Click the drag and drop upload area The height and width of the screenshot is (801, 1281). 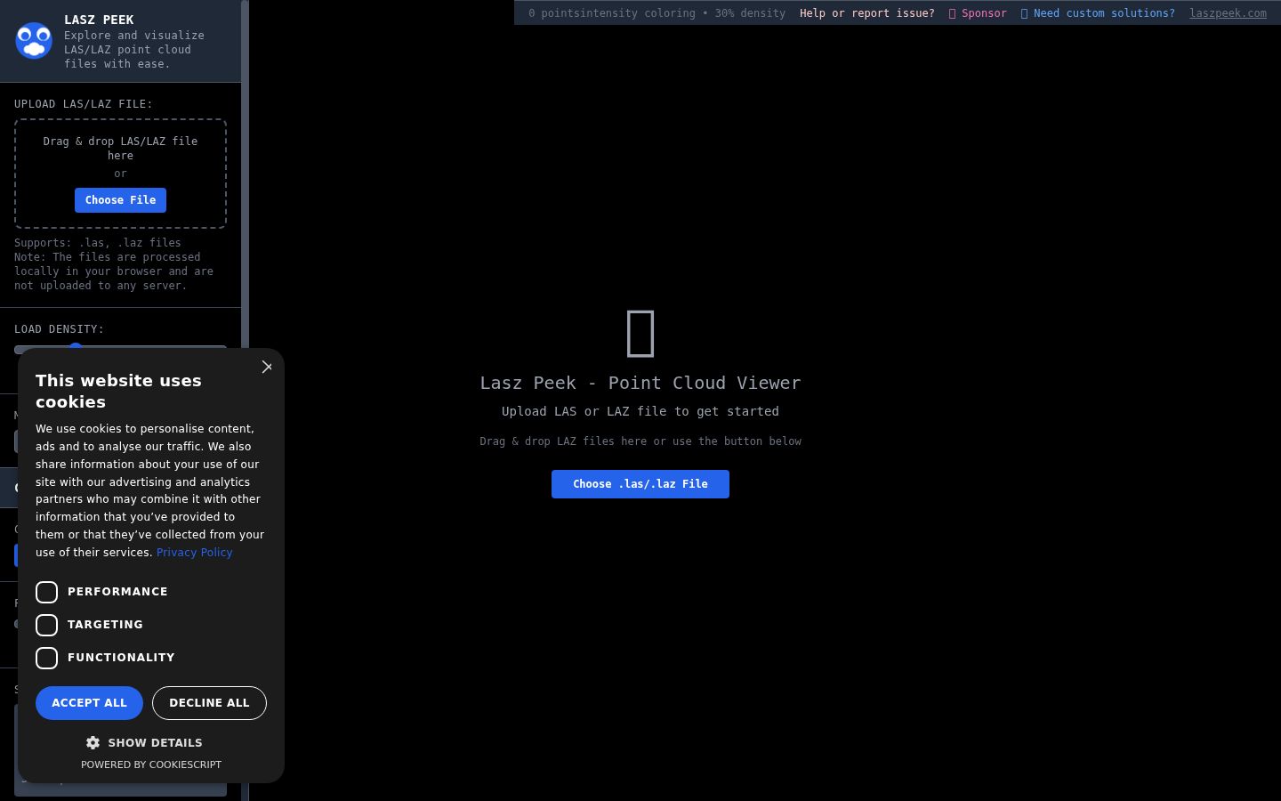pyautogui.click(x=120, y=174)
